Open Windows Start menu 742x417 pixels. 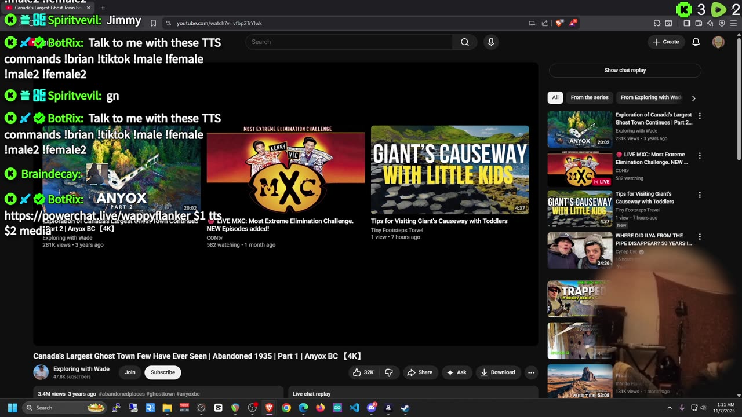coord(12,408)
